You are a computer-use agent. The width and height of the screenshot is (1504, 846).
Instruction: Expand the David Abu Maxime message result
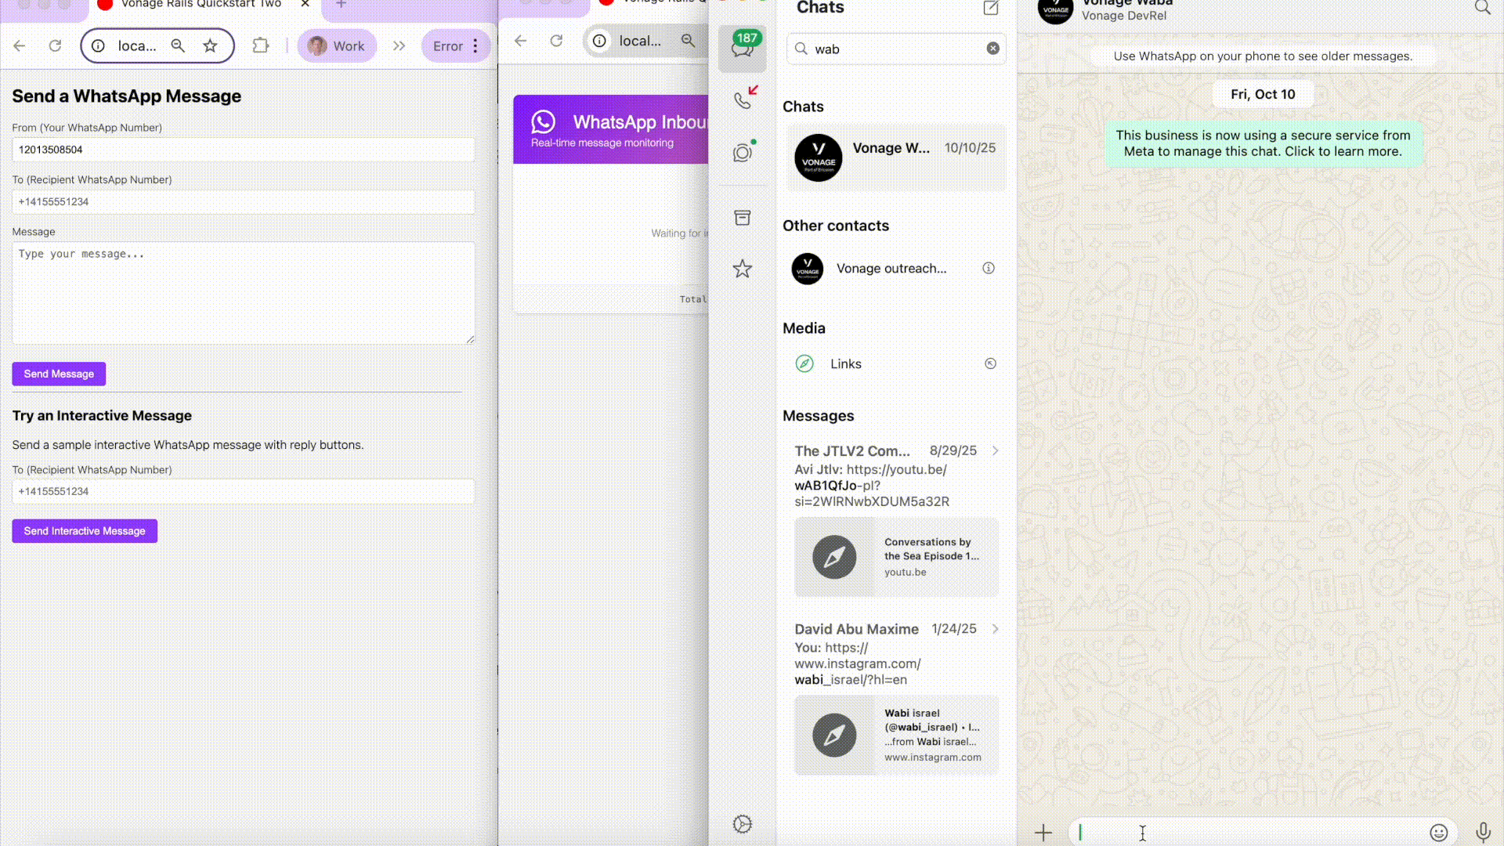click(x=996, y=629)
